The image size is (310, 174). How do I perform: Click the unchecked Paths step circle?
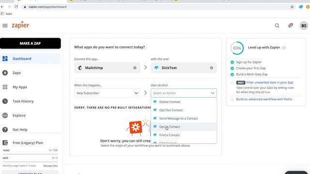click(x=232, y=100)
